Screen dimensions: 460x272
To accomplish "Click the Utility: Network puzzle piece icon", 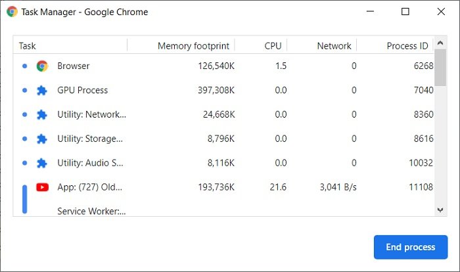I will (42, 114).
